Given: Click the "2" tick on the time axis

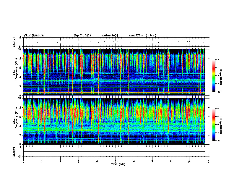Looking at the screenshot, I should coord(60,161).
